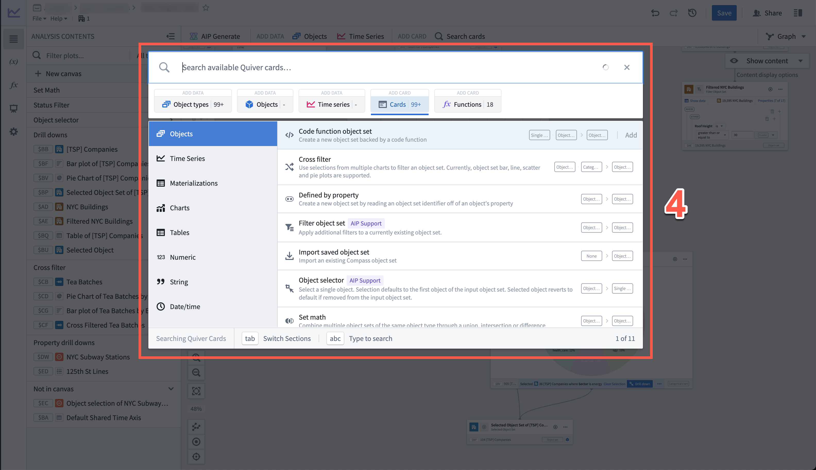Select NYC Subway Stations in contents list
This screenshot has width=816, height=470.
tap(98, 357)
